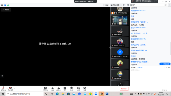Viewport: 171px width, 96px height.
Task: Toggle the microphone mute button
Action: tap(3, 89)
